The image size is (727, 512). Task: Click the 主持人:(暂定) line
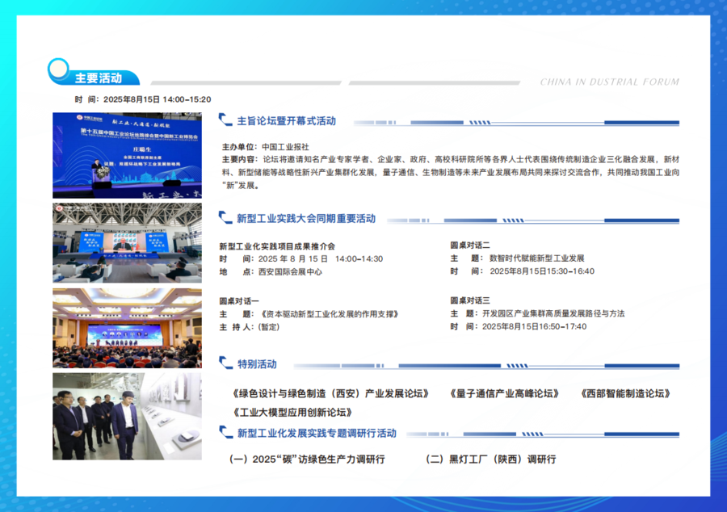[x=250, y=327]
